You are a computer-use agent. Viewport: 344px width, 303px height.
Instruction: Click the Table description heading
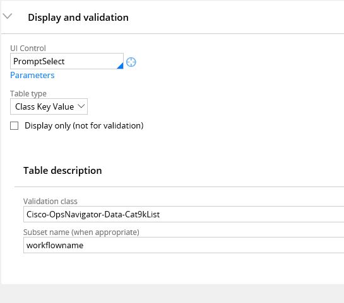tap(62, 171)
